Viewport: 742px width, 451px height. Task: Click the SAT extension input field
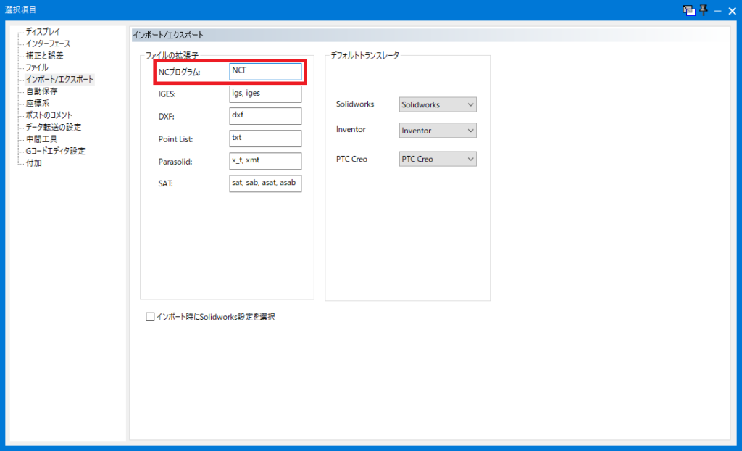tap(264, 183)
